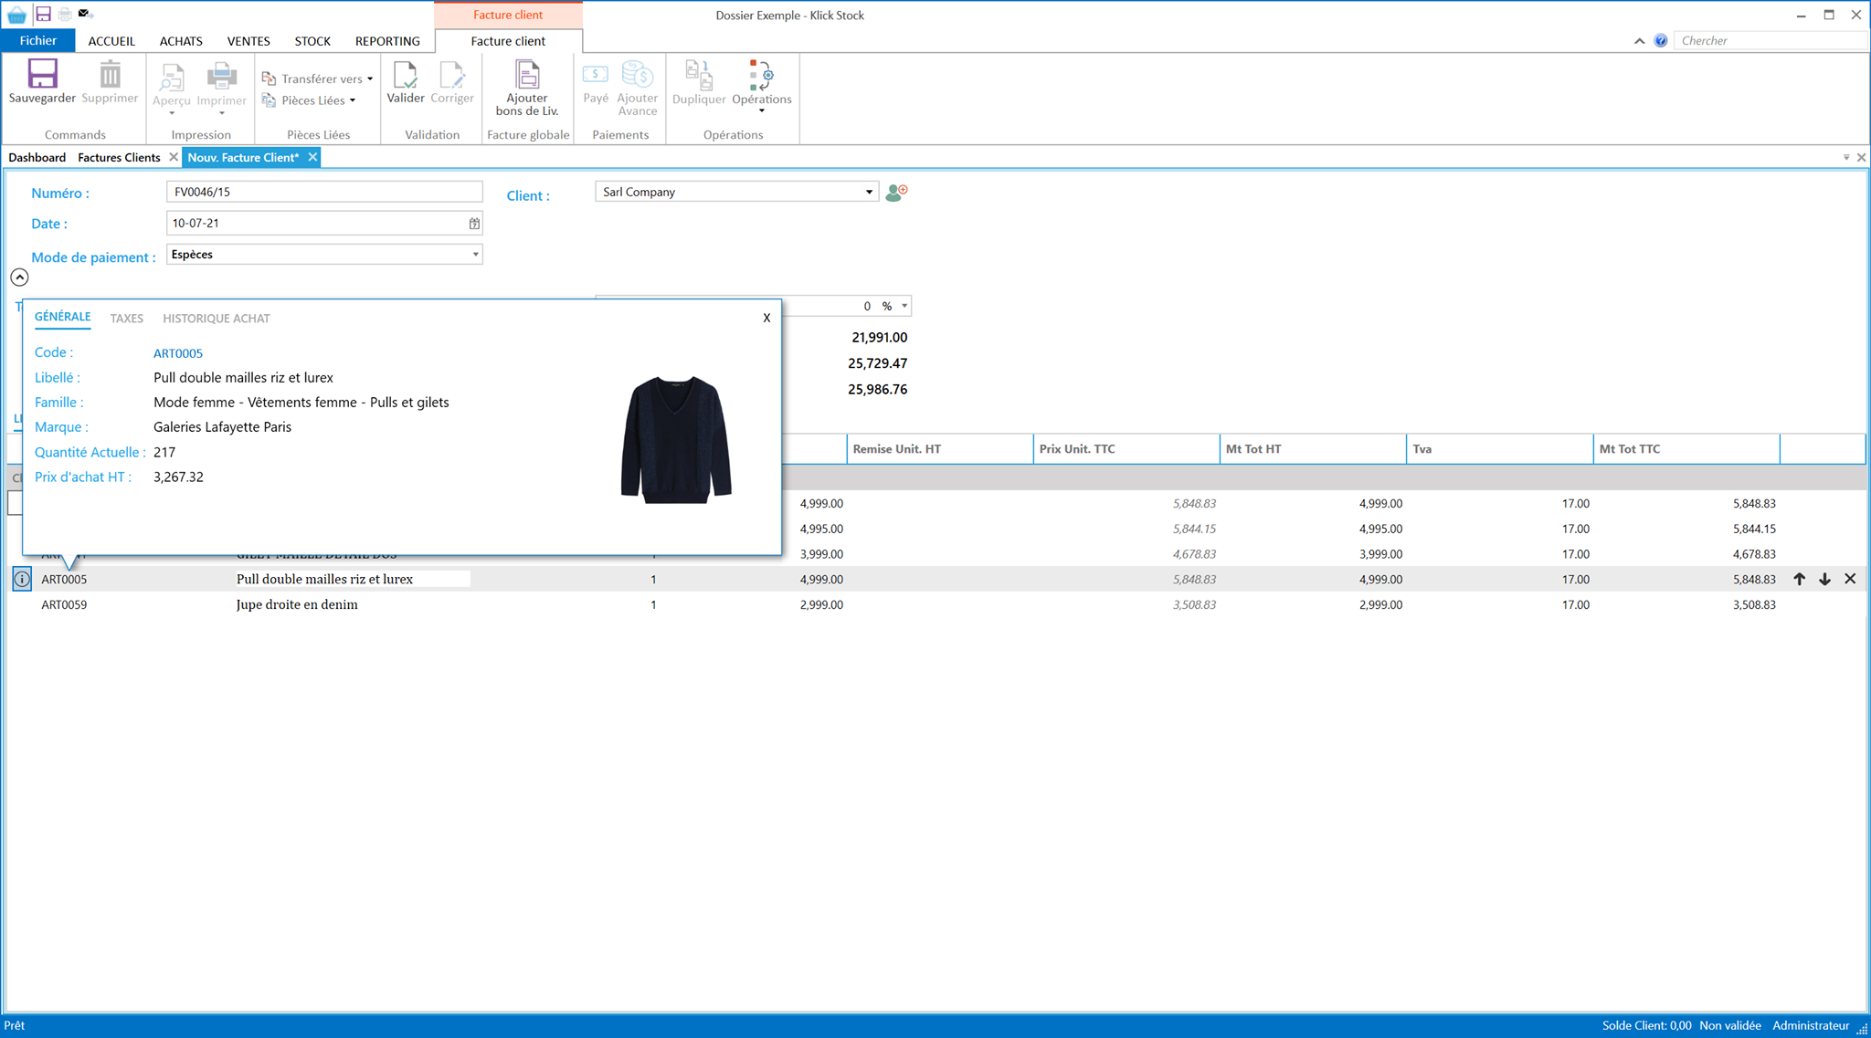Click the info icon on ART0005 row

(22, 579)
